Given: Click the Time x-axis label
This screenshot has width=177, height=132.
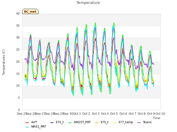Looking at the screenshot, I should 157,118.
